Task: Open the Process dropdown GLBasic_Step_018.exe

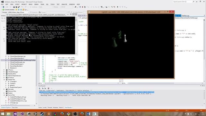Action: tap(18, 12)
